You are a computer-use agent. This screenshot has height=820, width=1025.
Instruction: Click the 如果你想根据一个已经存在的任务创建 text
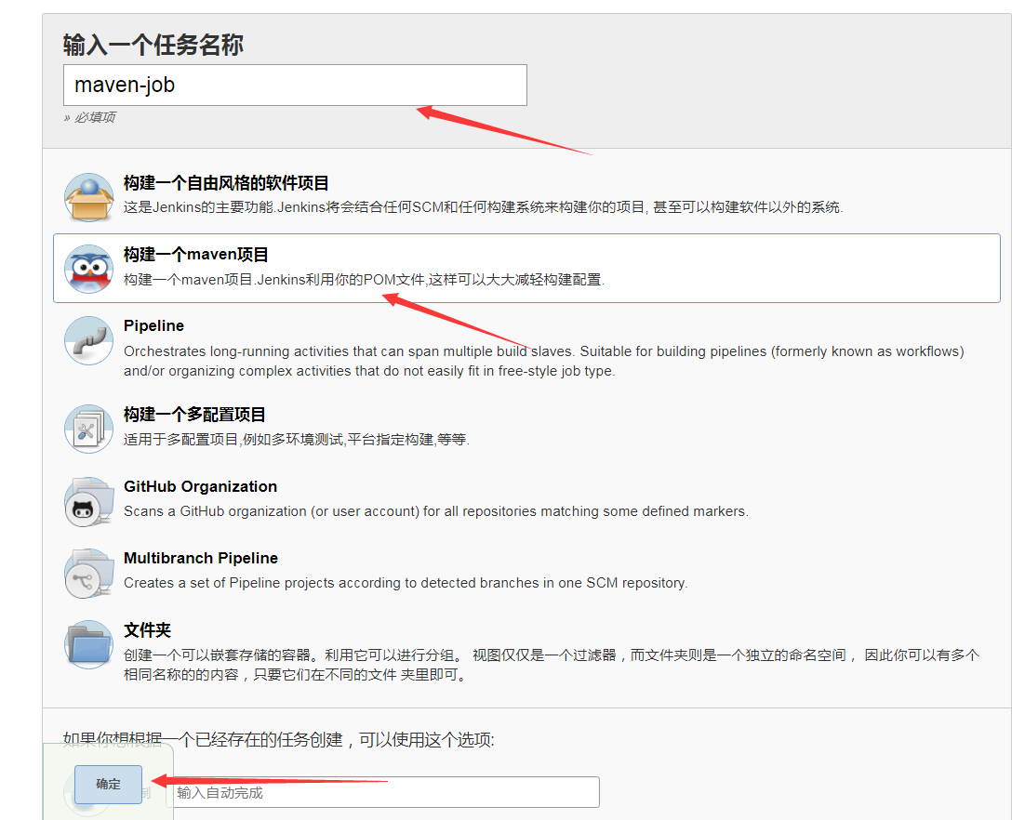[x=278, y=740]
